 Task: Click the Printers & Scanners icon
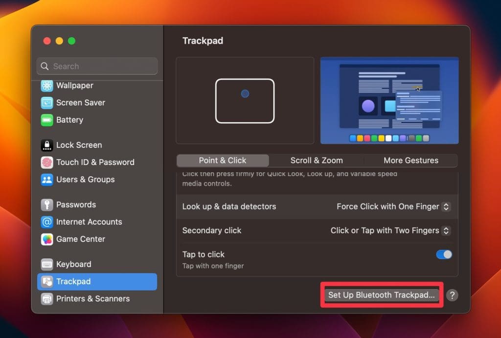pyautogui.click(x=47, y=299)
